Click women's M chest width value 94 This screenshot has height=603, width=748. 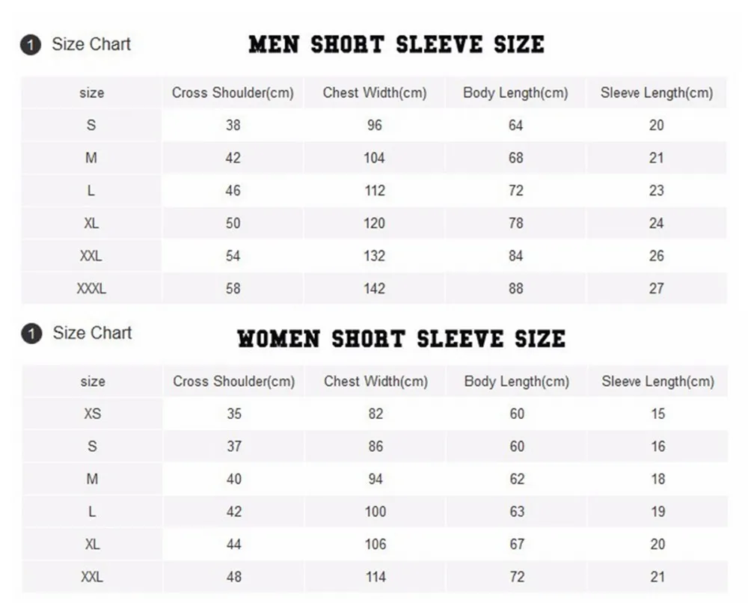coord(375,479)
